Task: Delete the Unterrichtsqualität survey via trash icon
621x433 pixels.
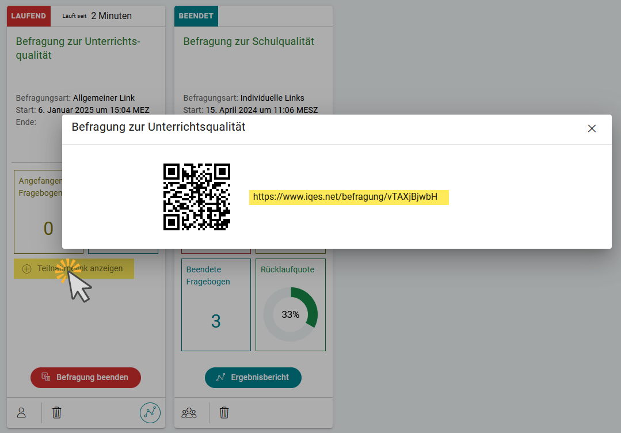Action: click(x=56, y=413)
